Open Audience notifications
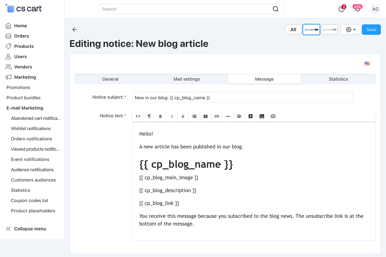 [32, 170]
